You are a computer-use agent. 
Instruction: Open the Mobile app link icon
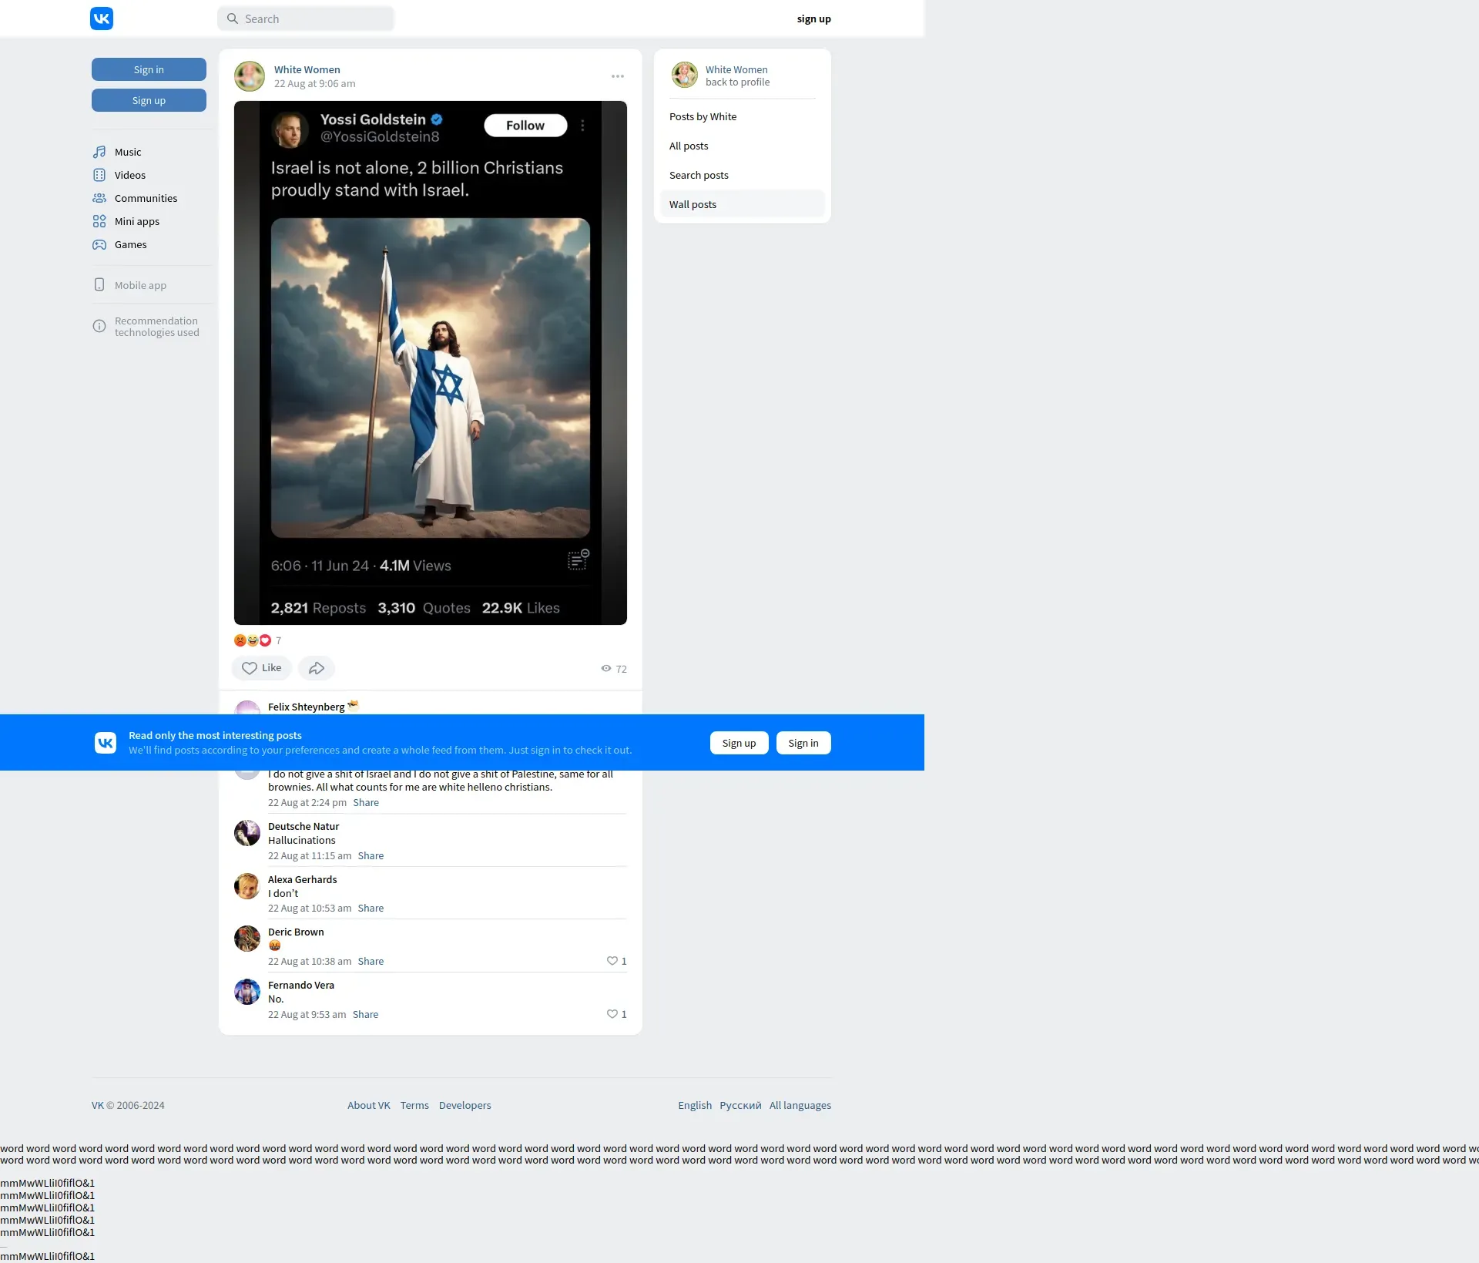tap(99, 285)
